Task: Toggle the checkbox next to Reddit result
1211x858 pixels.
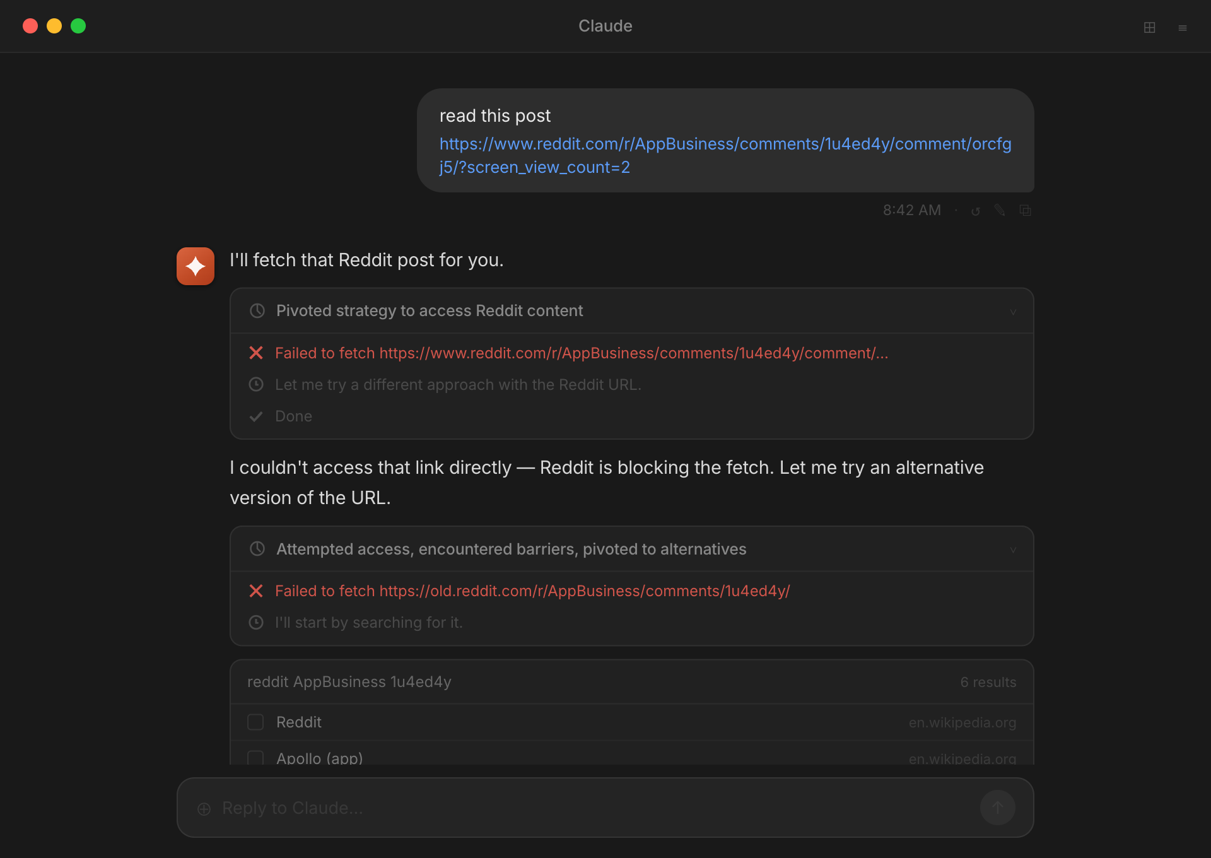Action: [x=255, y=722]
